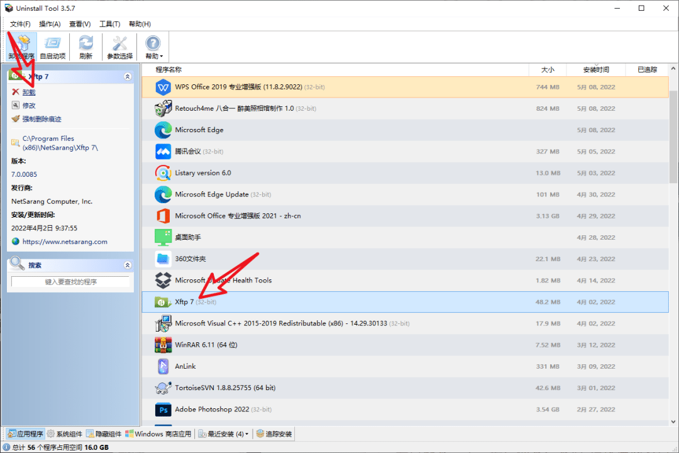Click the AnLink program icon
The width and height of the screenshot is (679, 453).
[163, 366]
